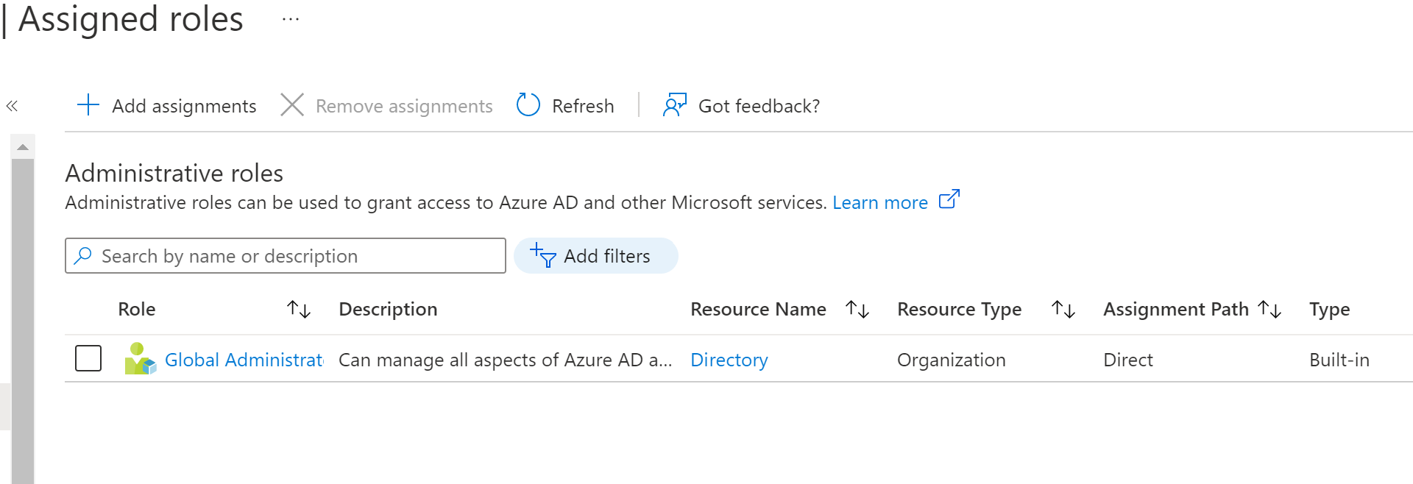Click the Resource Name column header text
Image resolution: width=1413 pixels, height=484 pixels.
tap(758, 309)
